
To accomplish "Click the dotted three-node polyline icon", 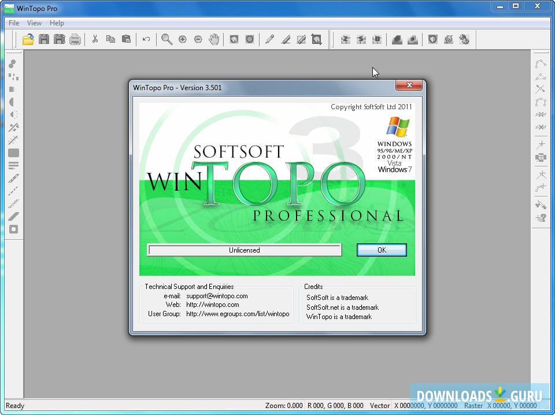I will (541, 76).
